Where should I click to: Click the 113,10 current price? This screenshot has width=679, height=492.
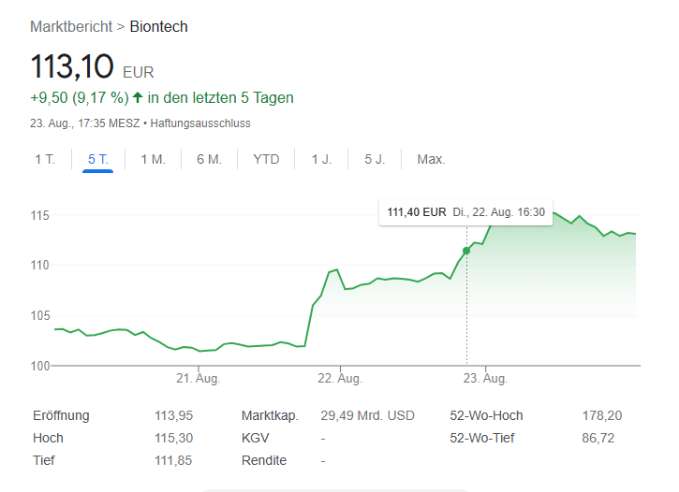tap(72, 66)
